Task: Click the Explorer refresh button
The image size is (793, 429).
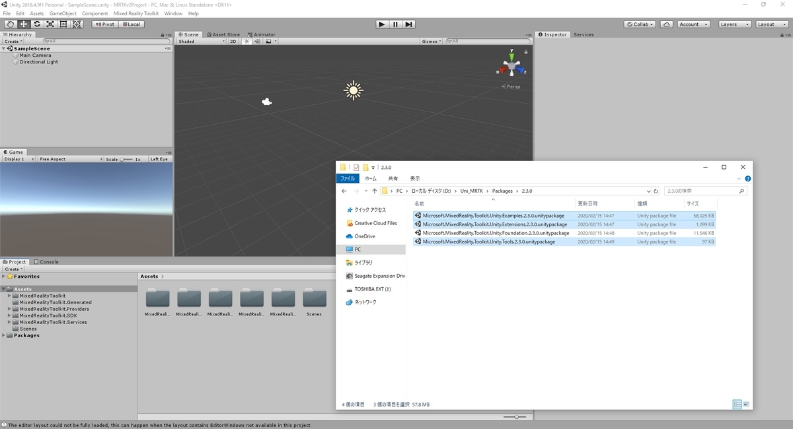Action: (x=656, y=191)
